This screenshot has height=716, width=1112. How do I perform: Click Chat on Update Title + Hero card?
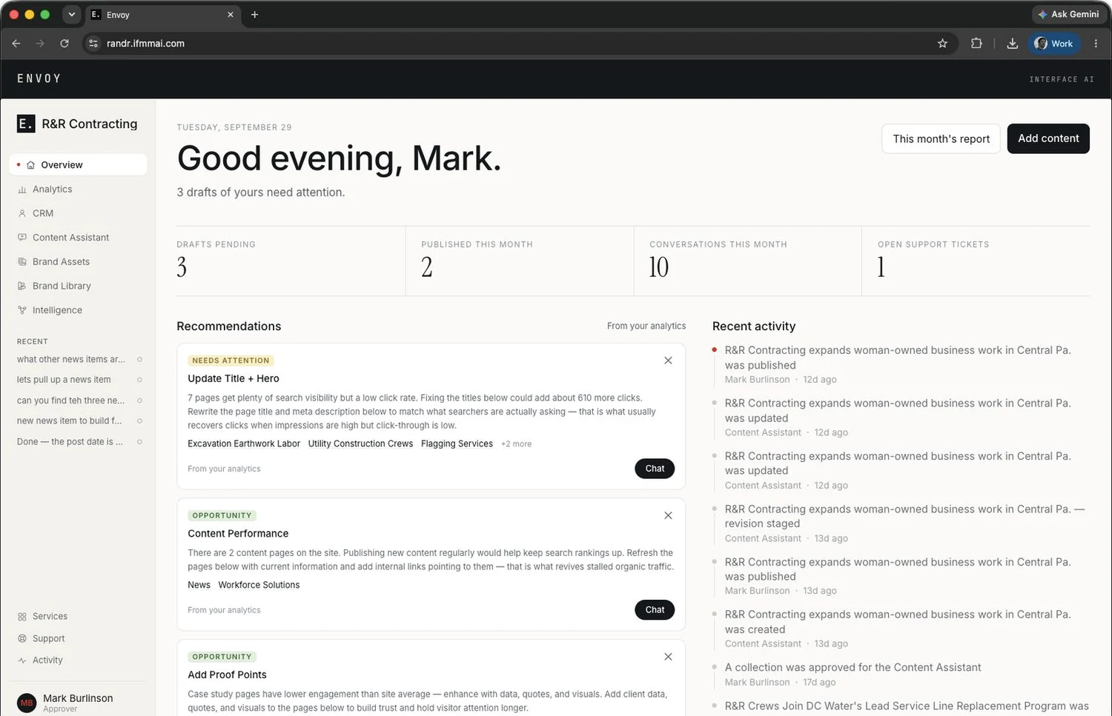[655, 469]
